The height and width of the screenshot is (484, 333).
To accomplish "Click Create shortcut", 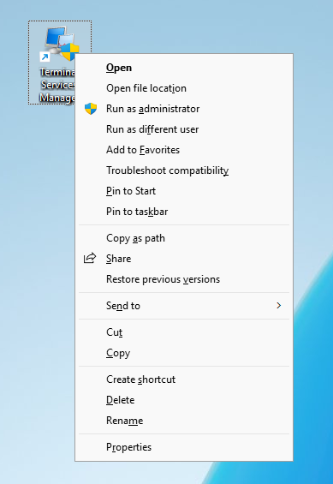I will click(x=184, y=379).
